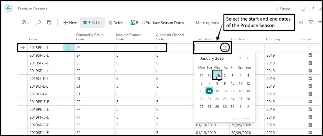The width and height of the screenshot is (323, 136).
Task: Open More options menu
Action: [207, 23]
